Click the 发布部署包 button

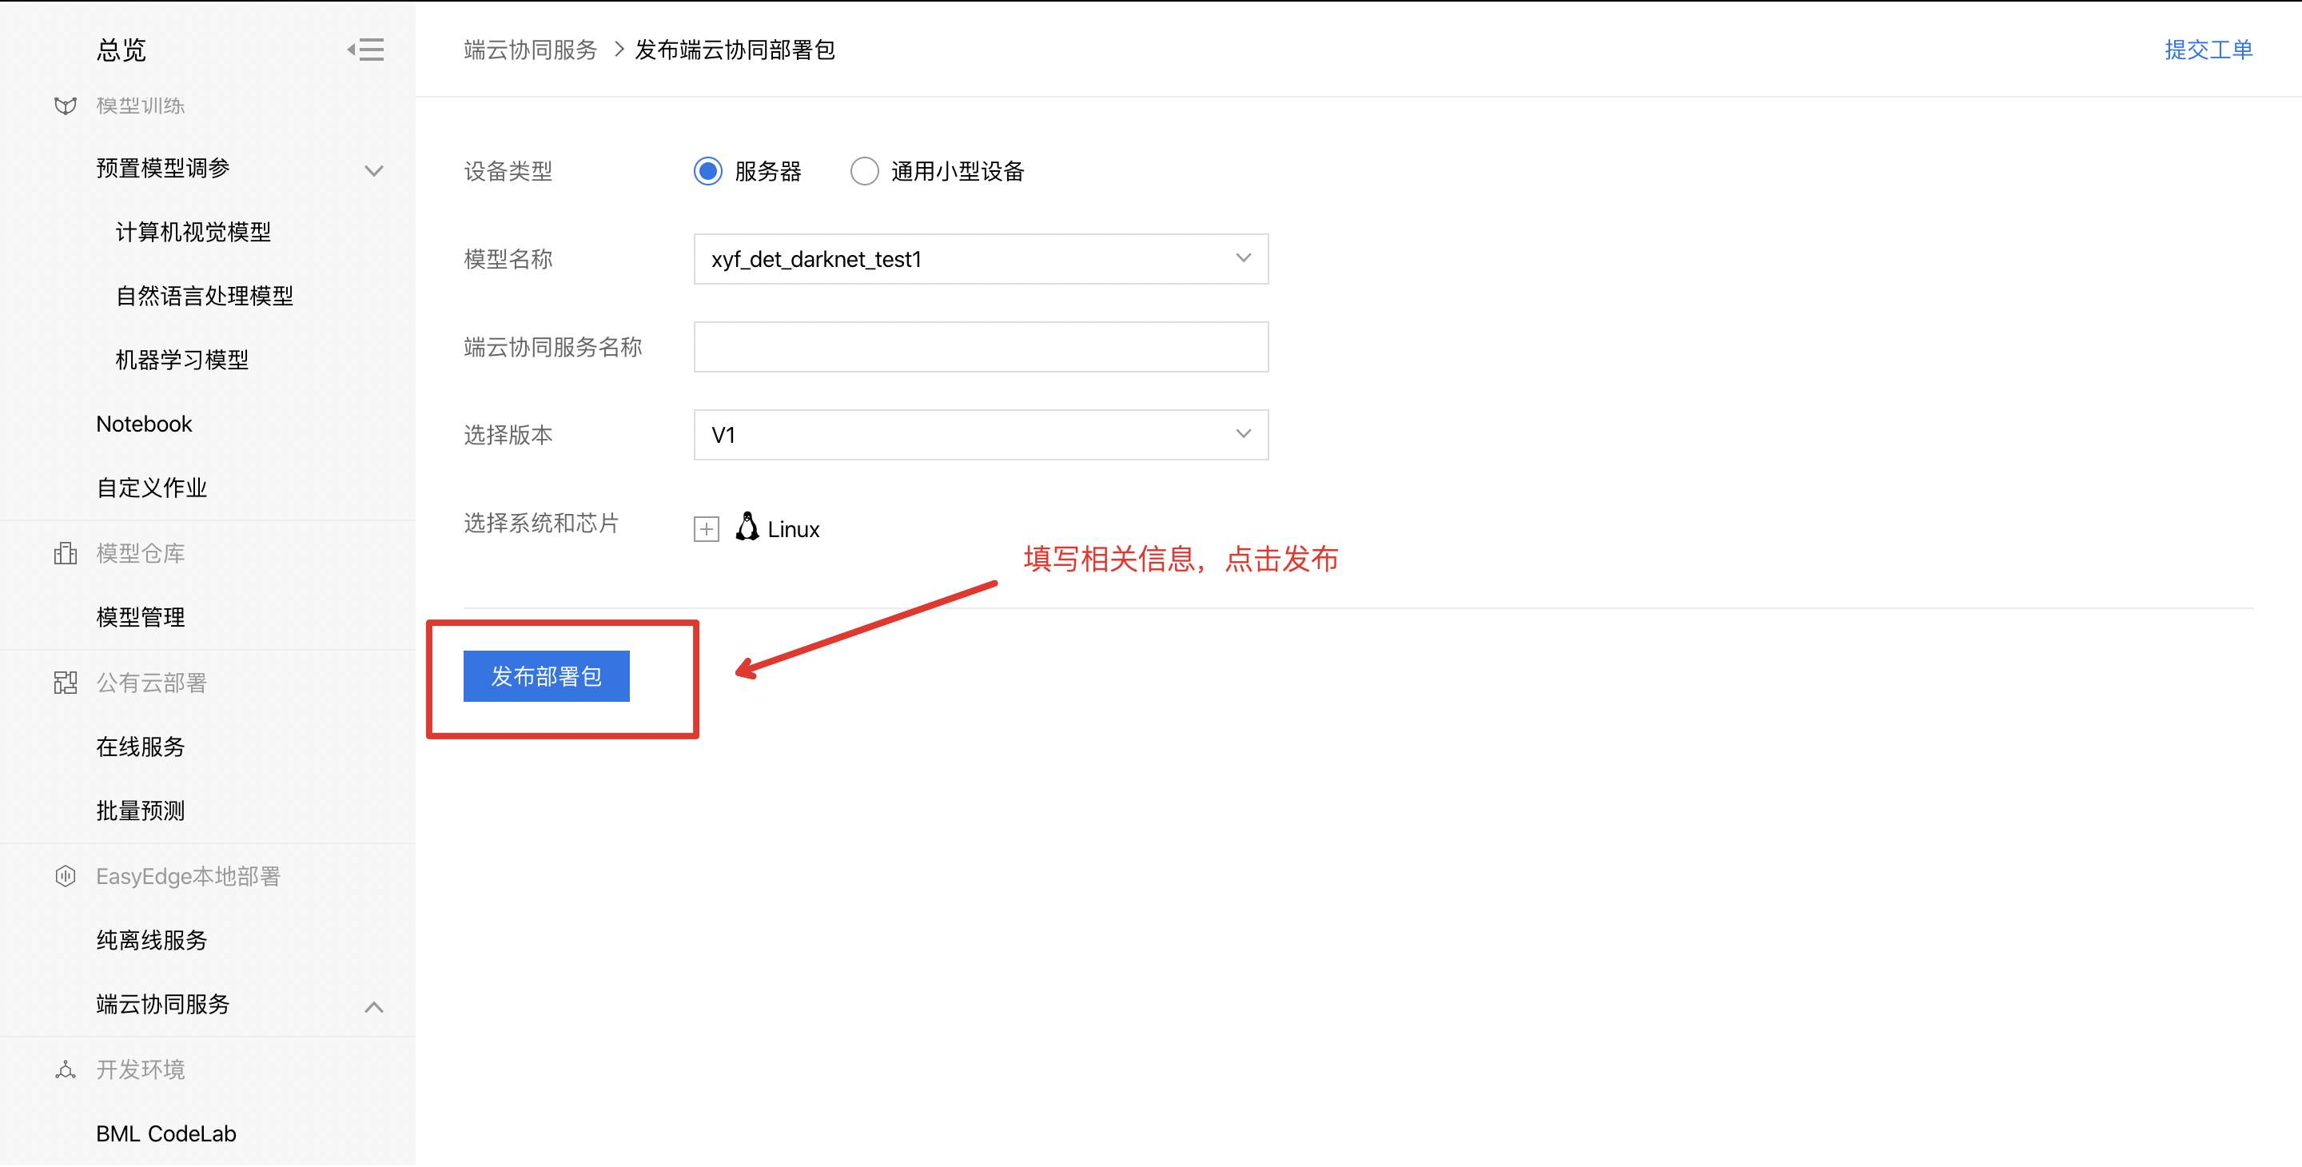pyautogui.click(x=546, y=676)
